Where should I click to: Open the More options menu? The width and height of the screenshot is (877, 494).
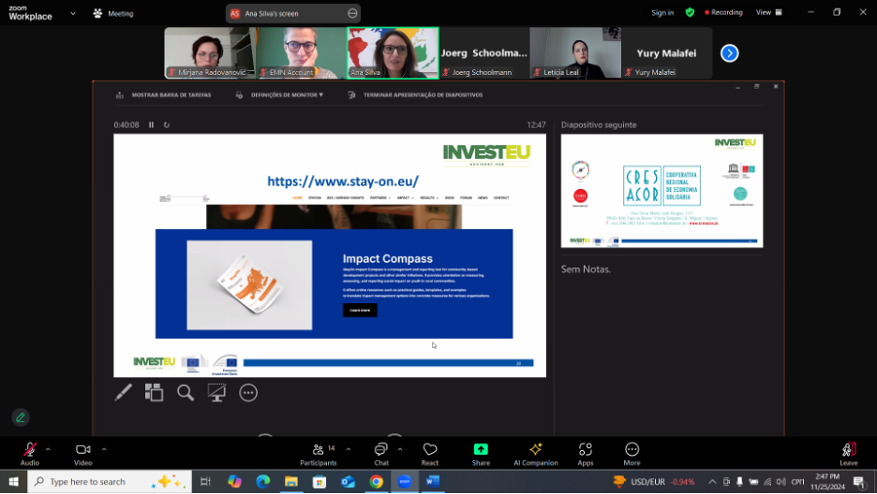[632, 453]
